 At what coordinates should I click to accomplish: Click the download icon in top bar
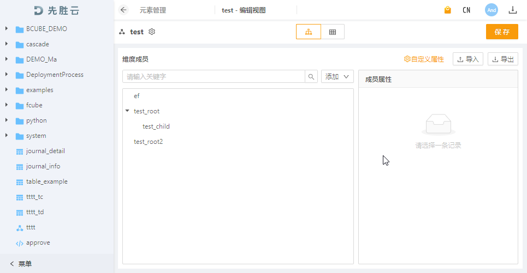click(512, 10)
